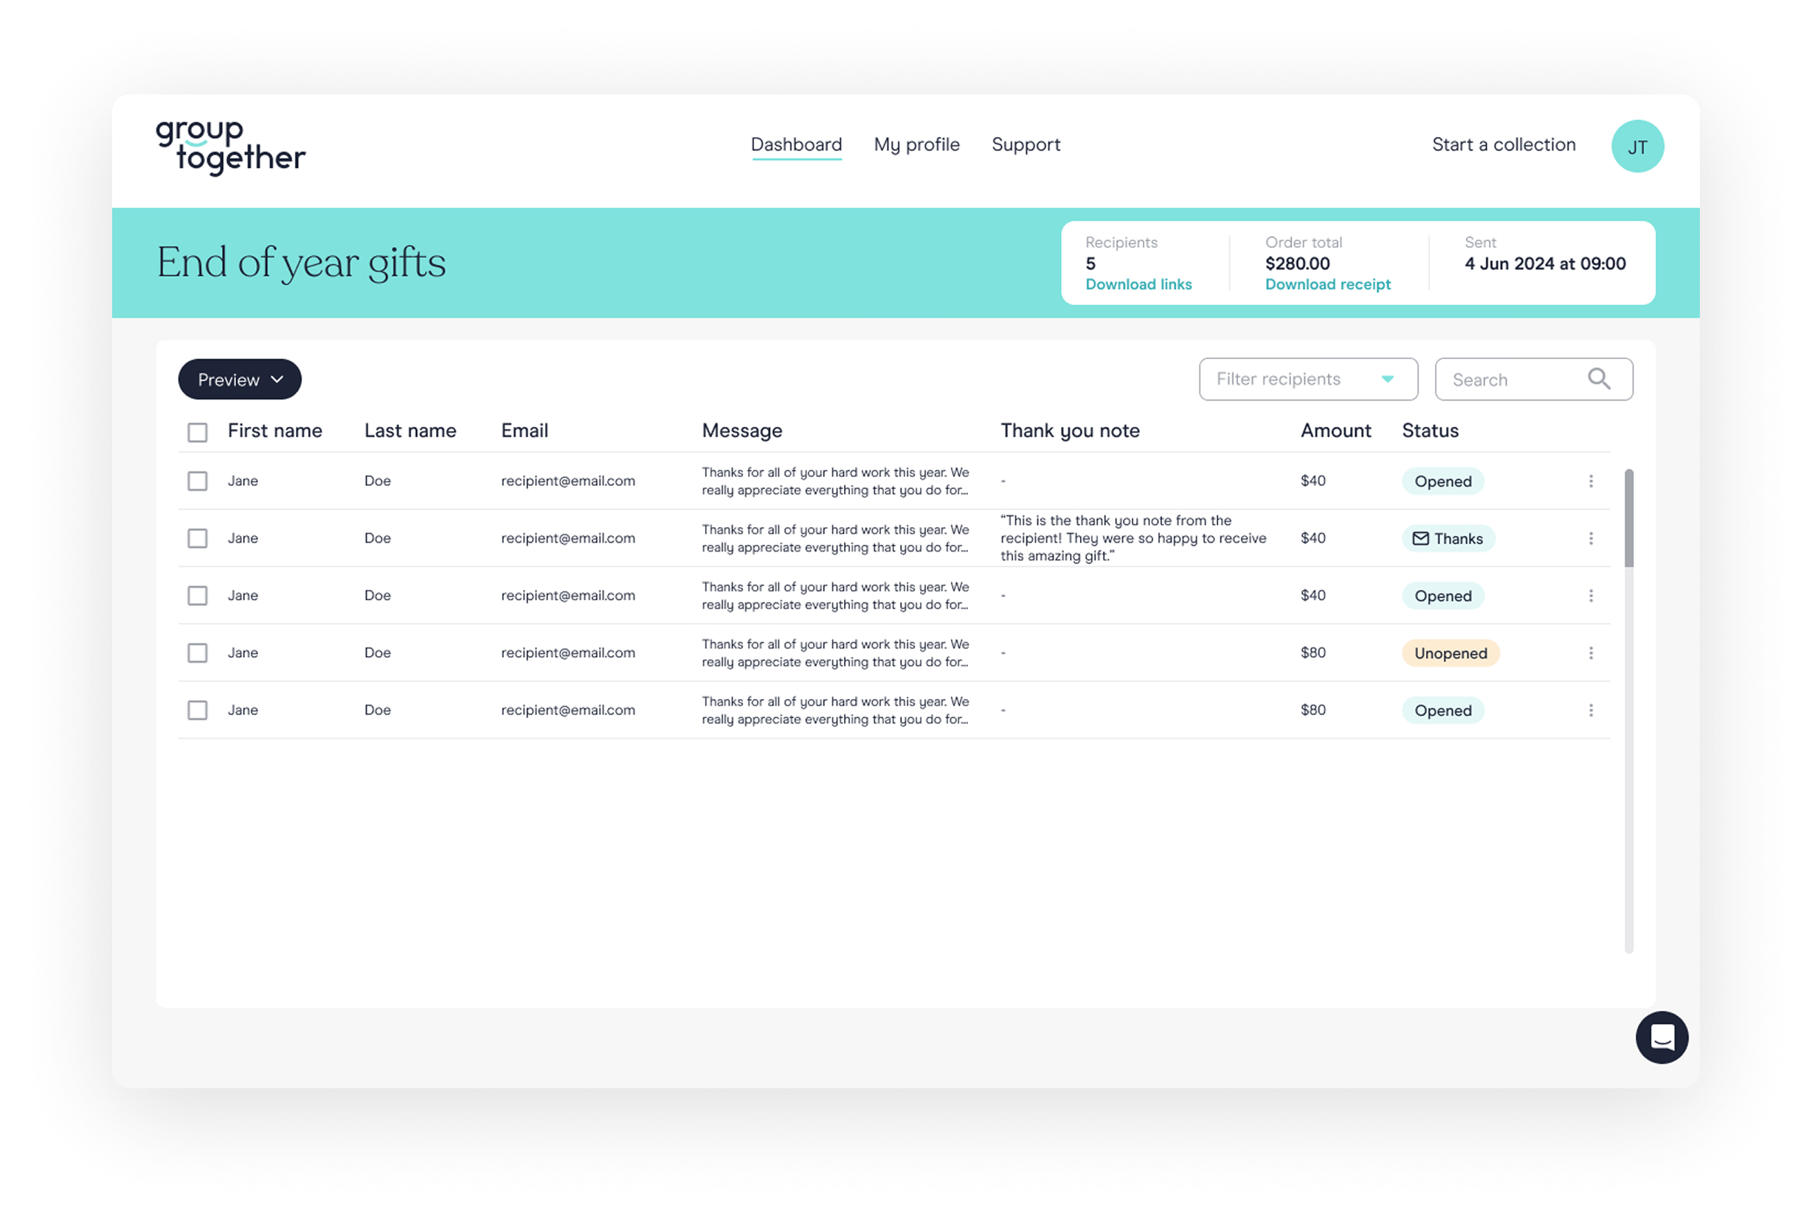Click the Filter recipients arrow
This screenshot has height=1218, width=1812.
[1388, 379]
